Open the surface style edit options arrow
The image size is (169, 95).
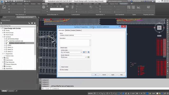pyautogui.click(x=86, y=52)
